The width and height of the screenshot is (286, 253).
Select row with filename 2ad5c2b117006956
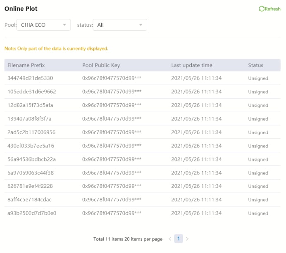click(x=143, y=132)
